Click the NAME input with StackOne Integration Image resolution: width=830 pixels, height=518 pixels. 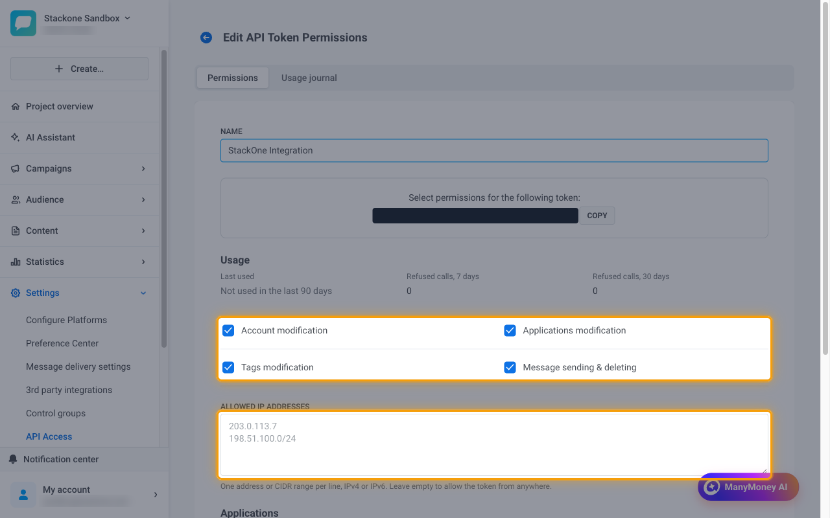tap(494, 150)
